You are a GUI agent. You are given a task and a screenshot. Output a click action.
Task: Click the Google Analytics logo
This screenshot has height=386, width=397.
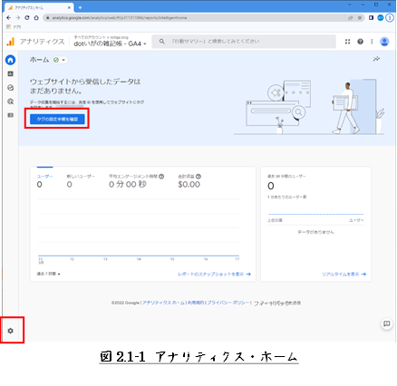11,42
